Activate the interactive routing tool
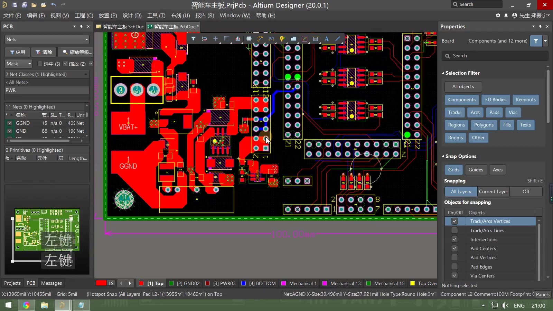This screenshot has width=553, height=311. [260, 39]
